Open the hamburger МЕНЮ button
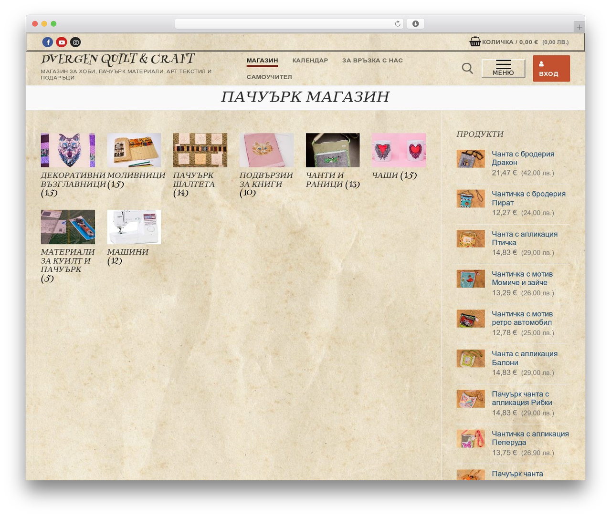Screen dimensions: 611x517 pos(503,68)
